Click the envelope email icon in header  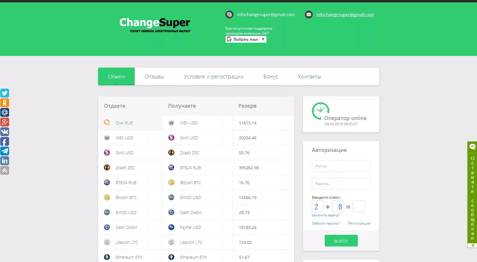[309, 14]
